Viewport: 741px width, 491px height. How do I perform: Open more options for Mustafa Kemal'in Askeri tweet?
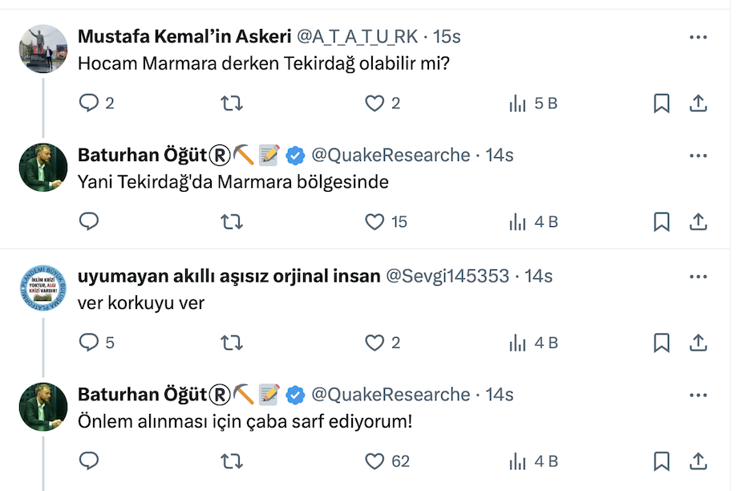point(698,38)
